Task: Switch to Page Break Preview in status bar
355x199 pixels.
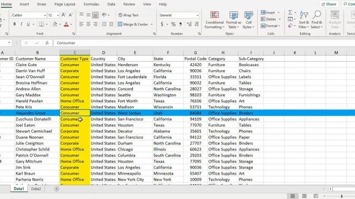Action: click(316, 196)
